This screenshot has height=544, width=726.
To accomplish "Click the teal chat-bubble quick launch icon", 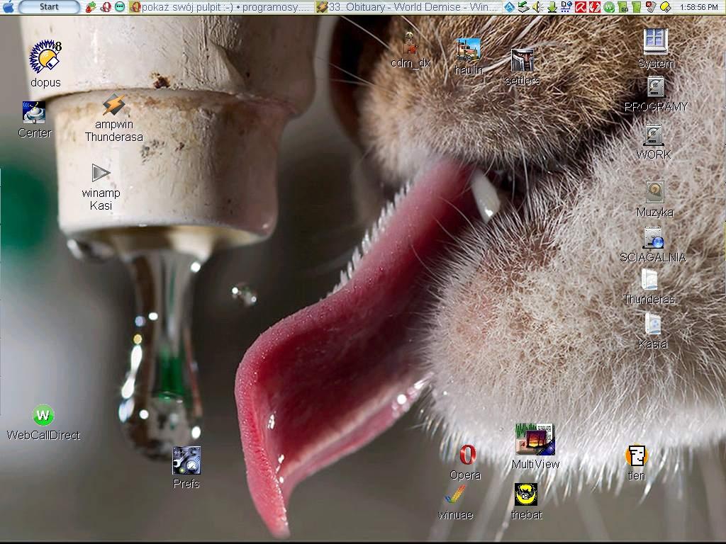I will coord(119,7).
